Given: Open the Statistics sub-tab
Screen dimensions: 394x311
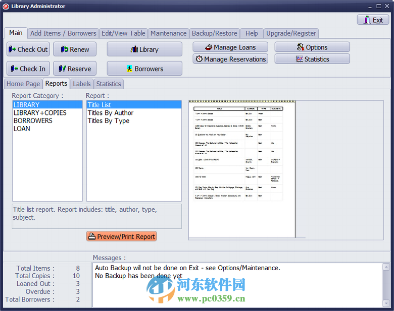Looking at the screenshot, I should 109,84.
